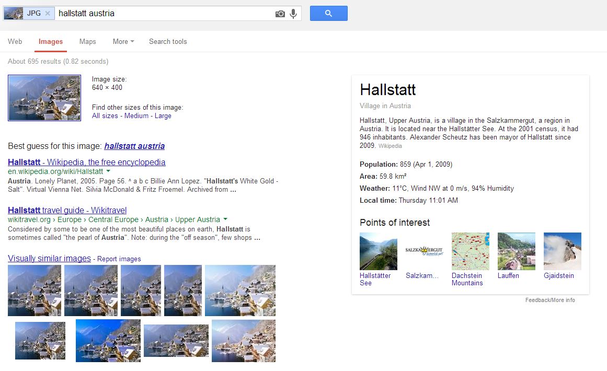Viewport: 607px width, 371px height.
Task: Open the Wikitravel result green dropdown arrow
Action: 225,219
